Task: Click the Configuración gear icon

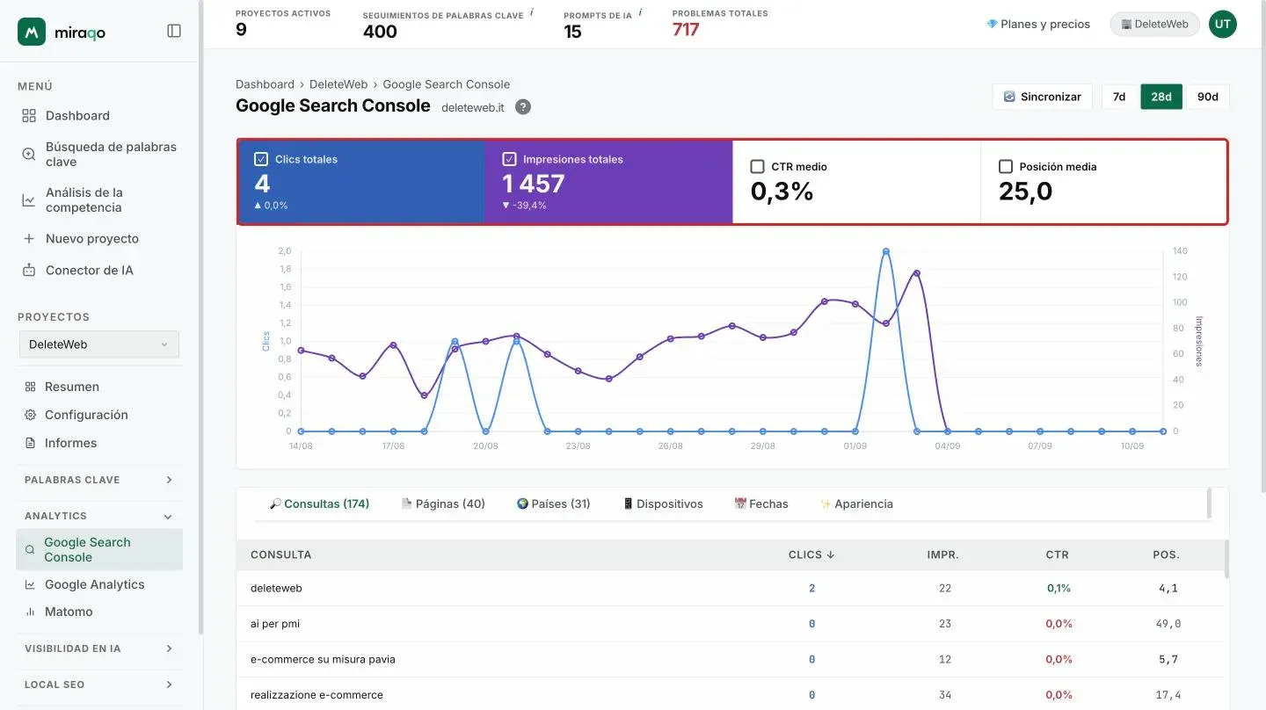Action: (30, 415)
